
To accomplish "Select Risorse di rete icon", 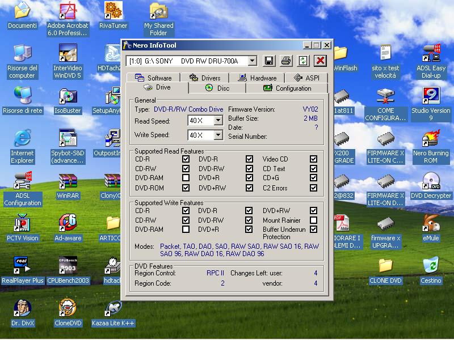I will tap(22, 101).
